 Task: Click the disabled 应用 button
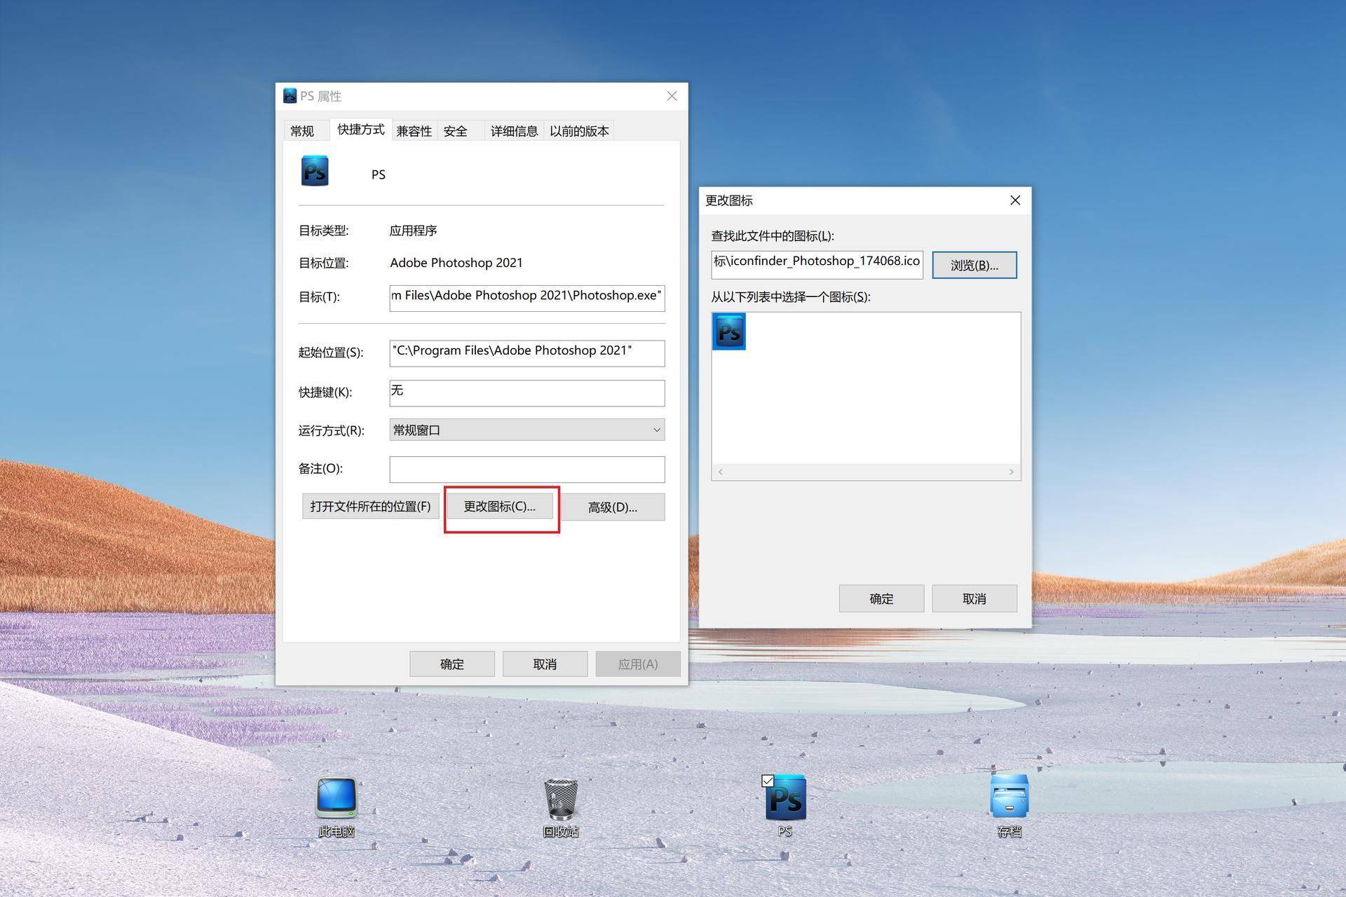point(638,664)
